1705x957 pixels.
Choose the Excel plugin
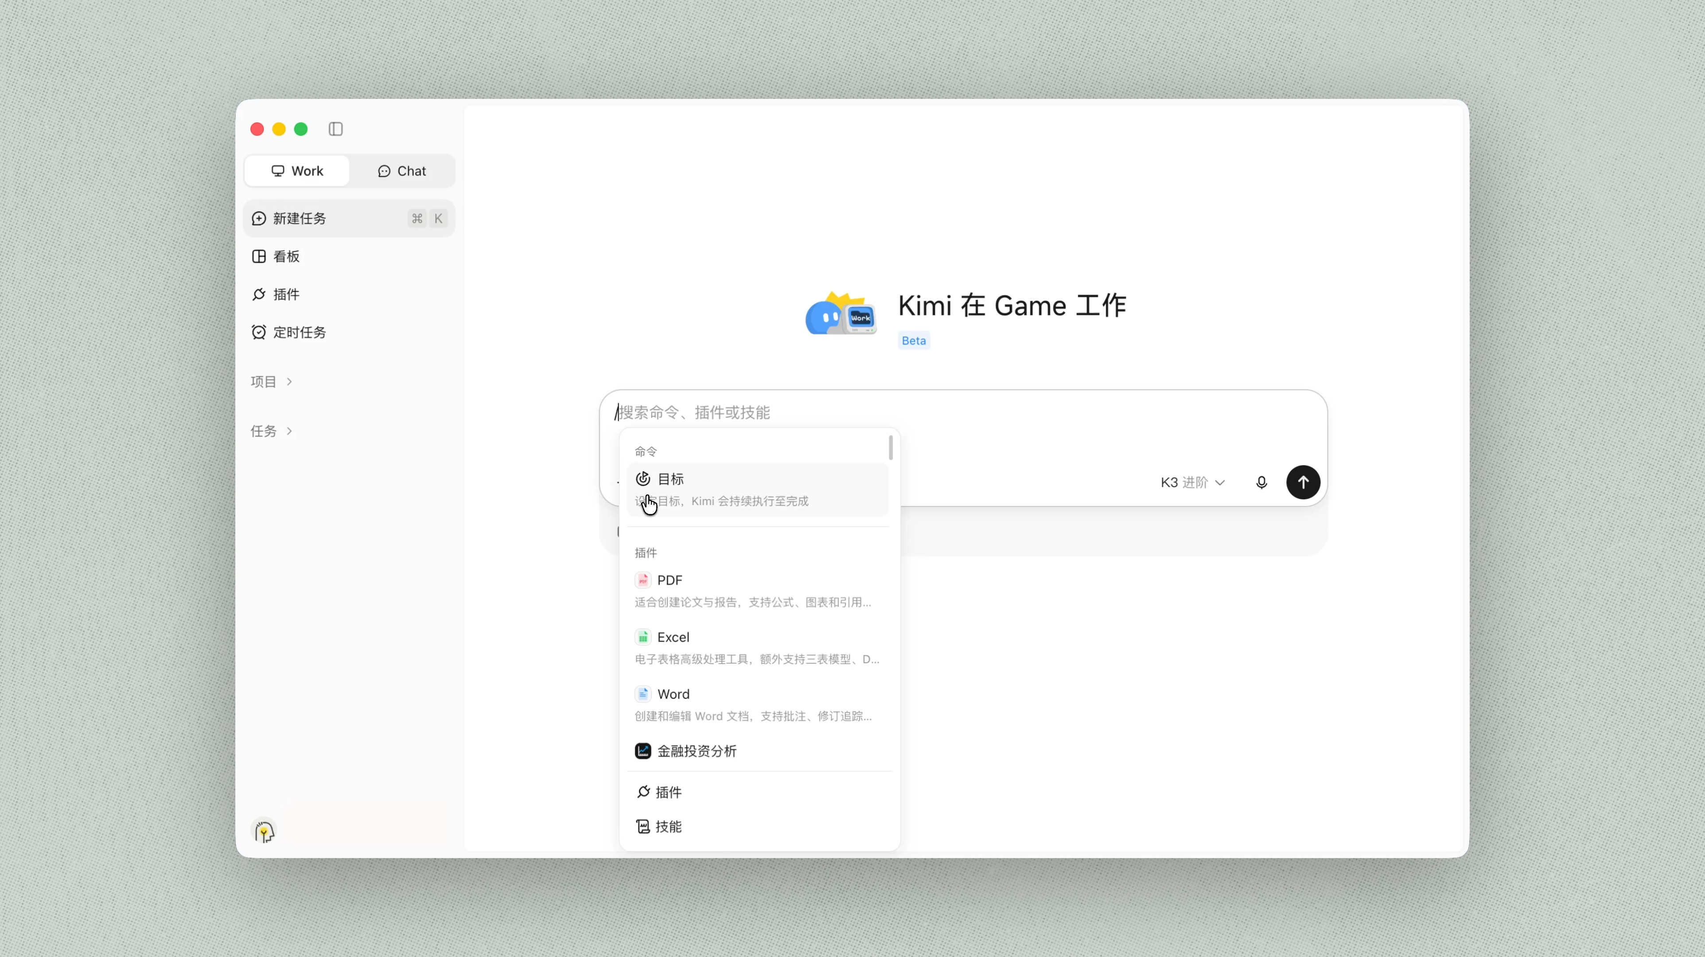[x=757, y=647]
